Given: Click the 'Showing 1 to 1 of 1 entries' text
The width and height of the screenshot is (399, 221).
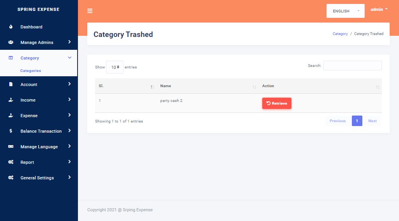Looking at the screenshot, I should 119,121.
